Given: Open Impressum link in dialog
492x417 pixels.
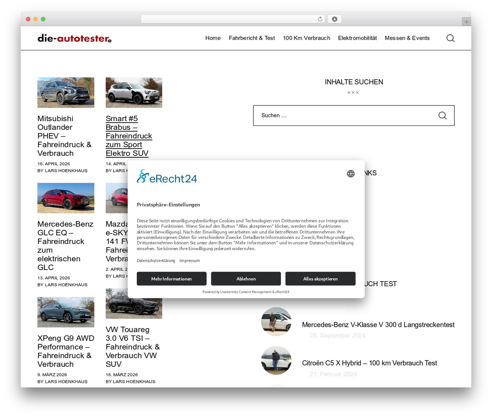Looking at the screenshot, I should 189,260.
